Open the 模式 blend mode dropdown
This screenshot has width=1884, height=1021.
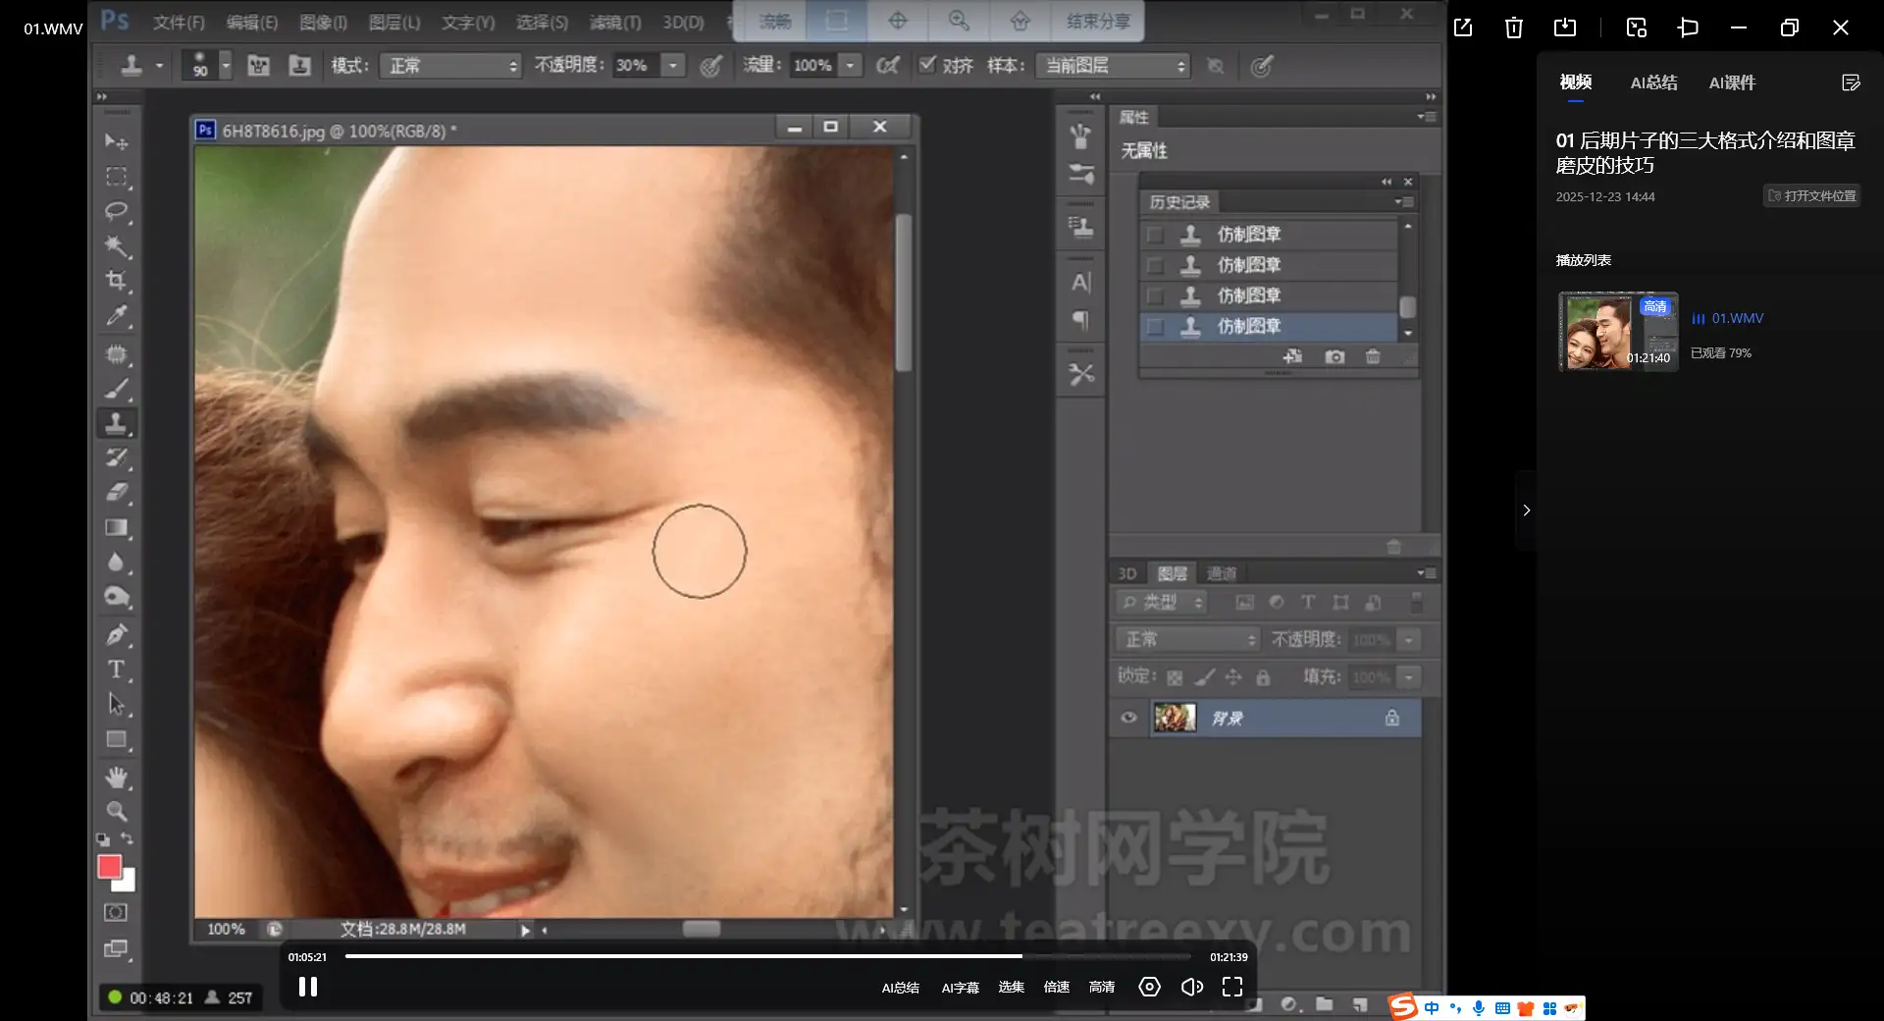450,66
